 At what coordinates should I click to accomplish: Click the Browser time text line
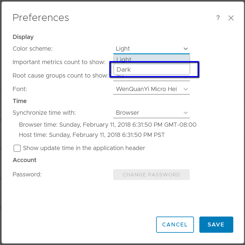(107, 125)
